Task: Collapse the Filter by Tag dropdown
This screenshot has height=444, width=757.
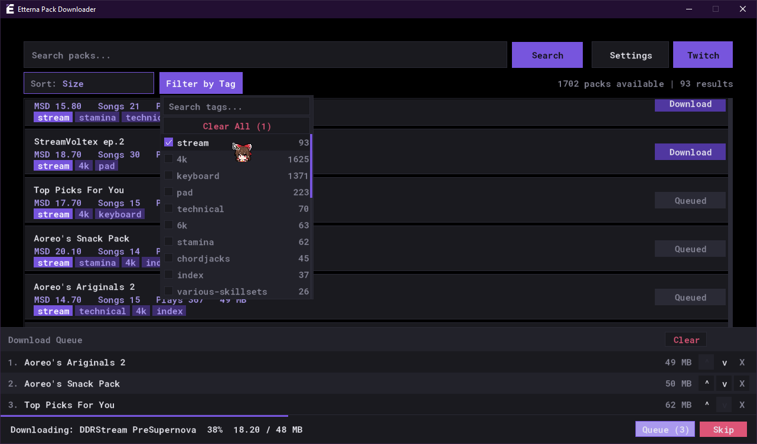Action: pyautogui.click(x=201, y=83)
